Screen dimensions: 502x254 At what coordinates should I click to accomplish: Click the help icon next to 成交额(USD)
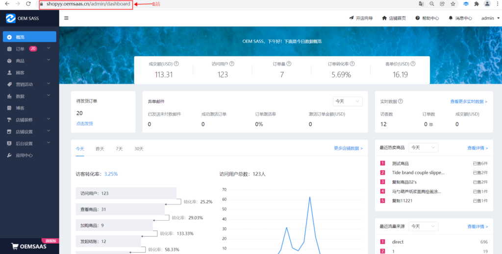coord(176,64)
